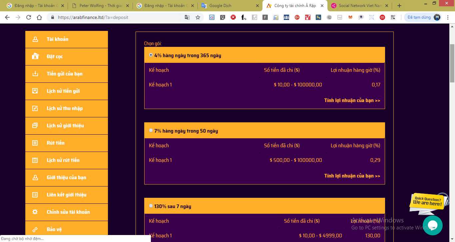Click the Lịch sử giới thiệu icon

click(x=35, y=126)
